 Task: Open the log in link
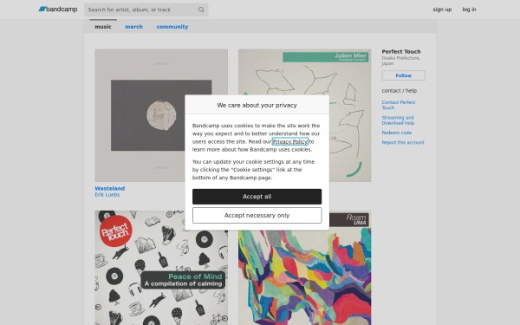469,10
